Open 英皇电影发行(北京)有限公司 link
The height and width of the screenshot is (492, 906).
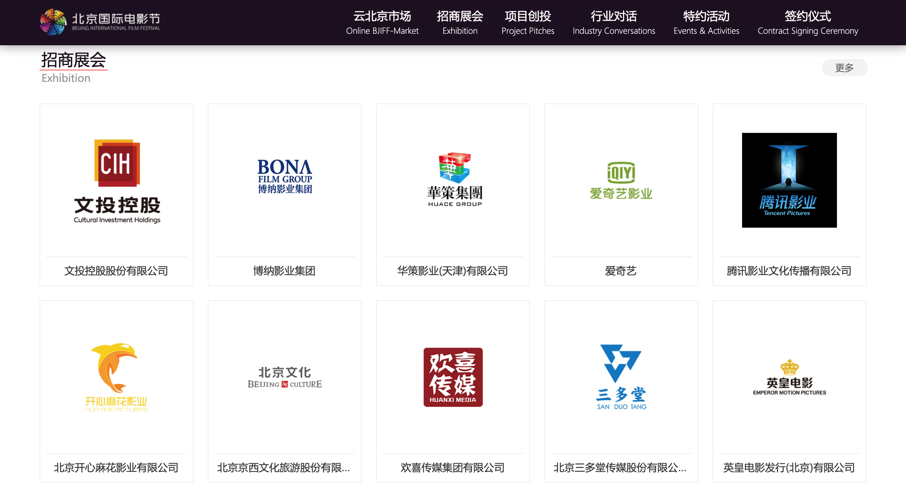coord(789,468)
